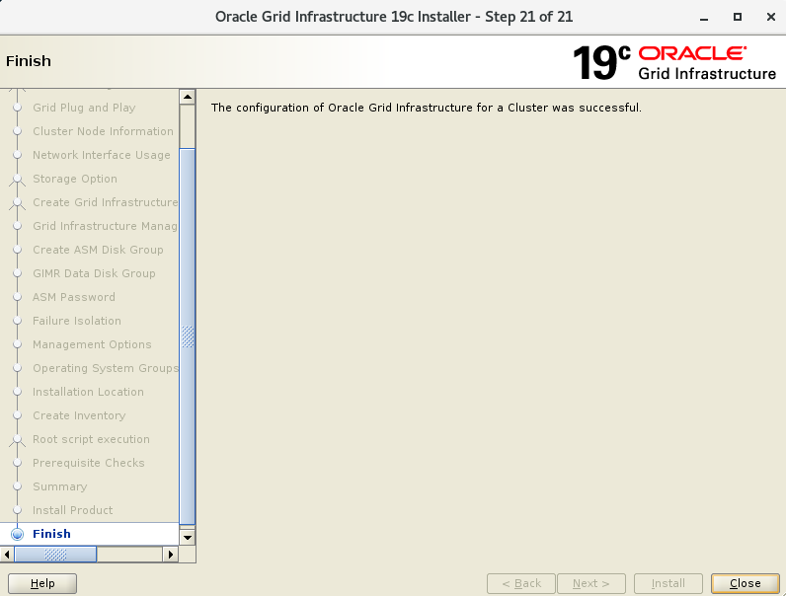Click the Install Product step bullet

pos(17,510)
